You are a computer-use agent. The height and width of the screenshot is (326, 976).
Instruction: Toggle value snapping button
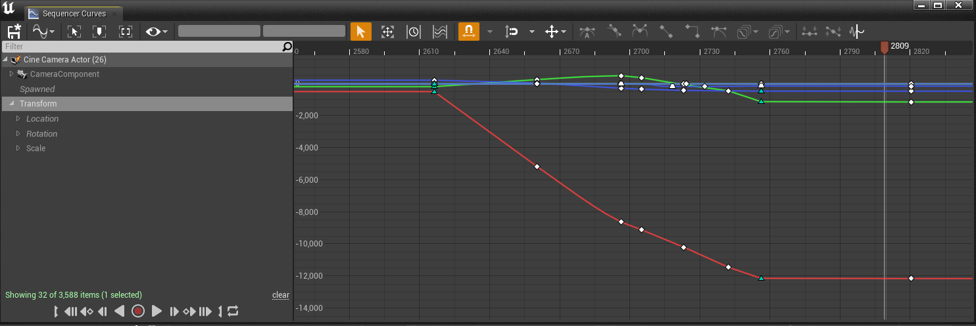pyautogui.click(x=511, y=31)
